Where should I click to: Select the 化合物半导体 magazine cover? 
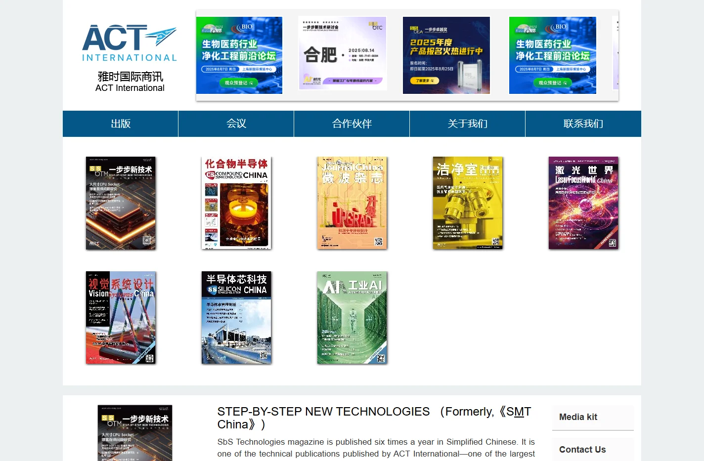pos(236,203)
